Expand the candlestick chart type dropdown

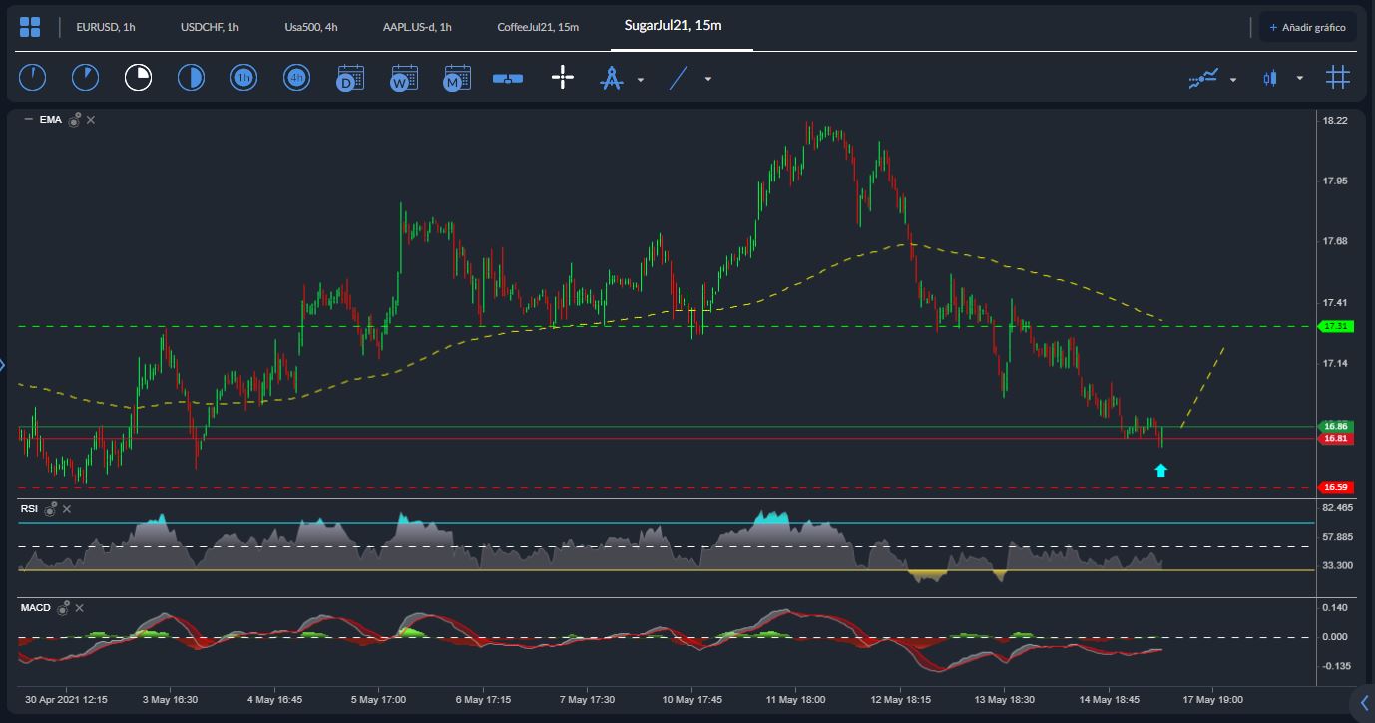(1299, 79)
